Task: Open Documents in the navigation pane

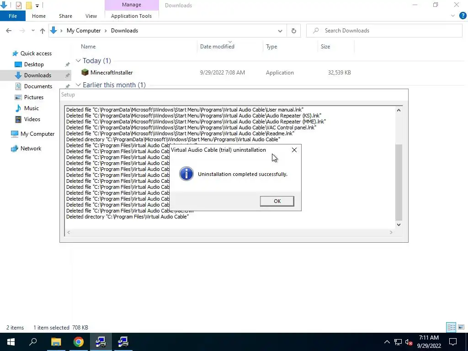Action: tap(38, 86)
